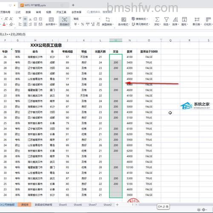
Task: Increase decimal places
Action: coord(93,24)
